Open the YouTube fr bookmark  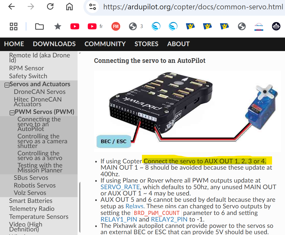click(95, 26)
